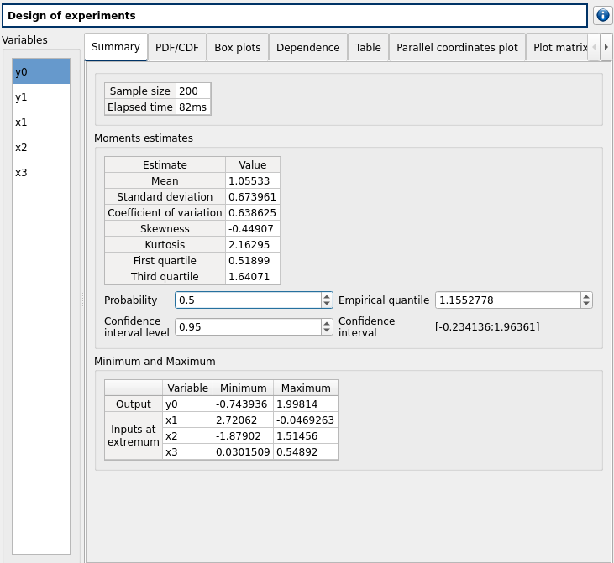Select the Mean value cell

(x=252, y=181)
